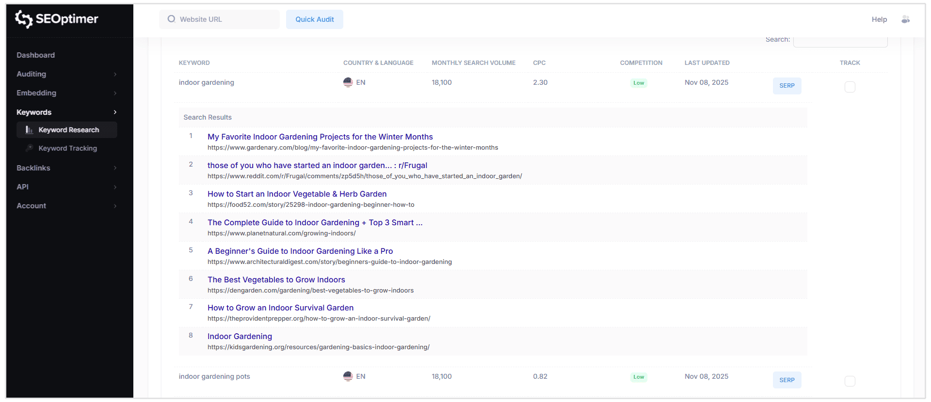931x402 pixels.
Task: Click the magnifier icon in Website URL field
Action: point(171,19)
